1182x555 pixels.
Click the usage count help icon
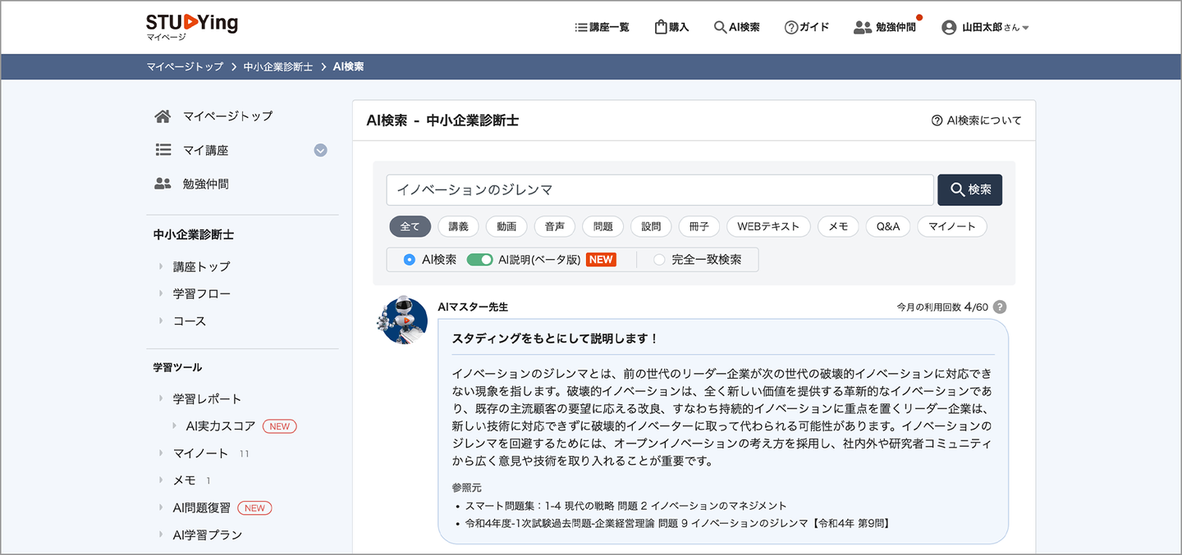pos(1000,307)
